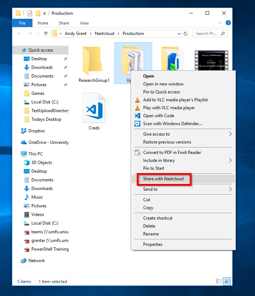Switch to Details view in status bar
Image resolution: width=255 pixels, height=296 pixels.
[x=219, y=281]
